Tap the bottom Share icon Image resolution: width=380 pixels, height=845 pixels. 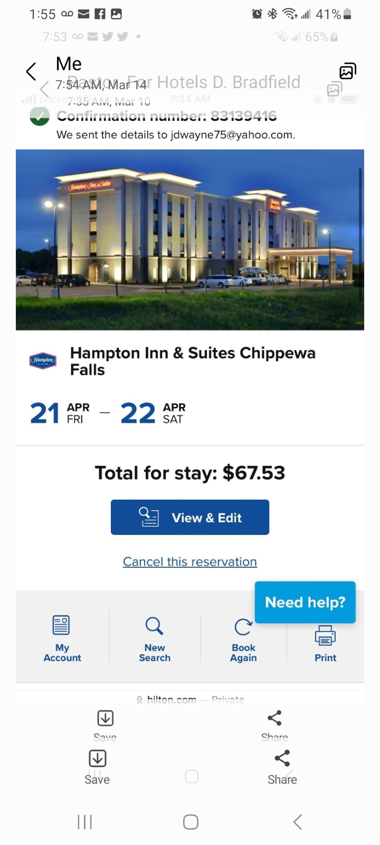[282, 759]
